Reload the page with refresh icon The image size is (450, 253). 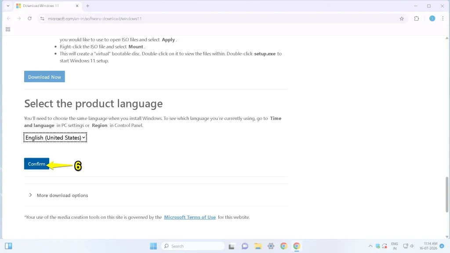pyautogui.click(x=29, y=18)
